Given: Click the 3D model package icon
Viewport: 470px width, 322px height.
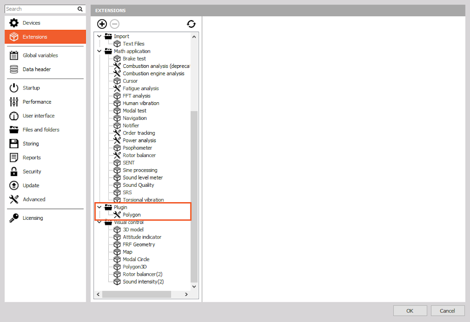Looking at the screenshot, I should (x=117, y=229).
